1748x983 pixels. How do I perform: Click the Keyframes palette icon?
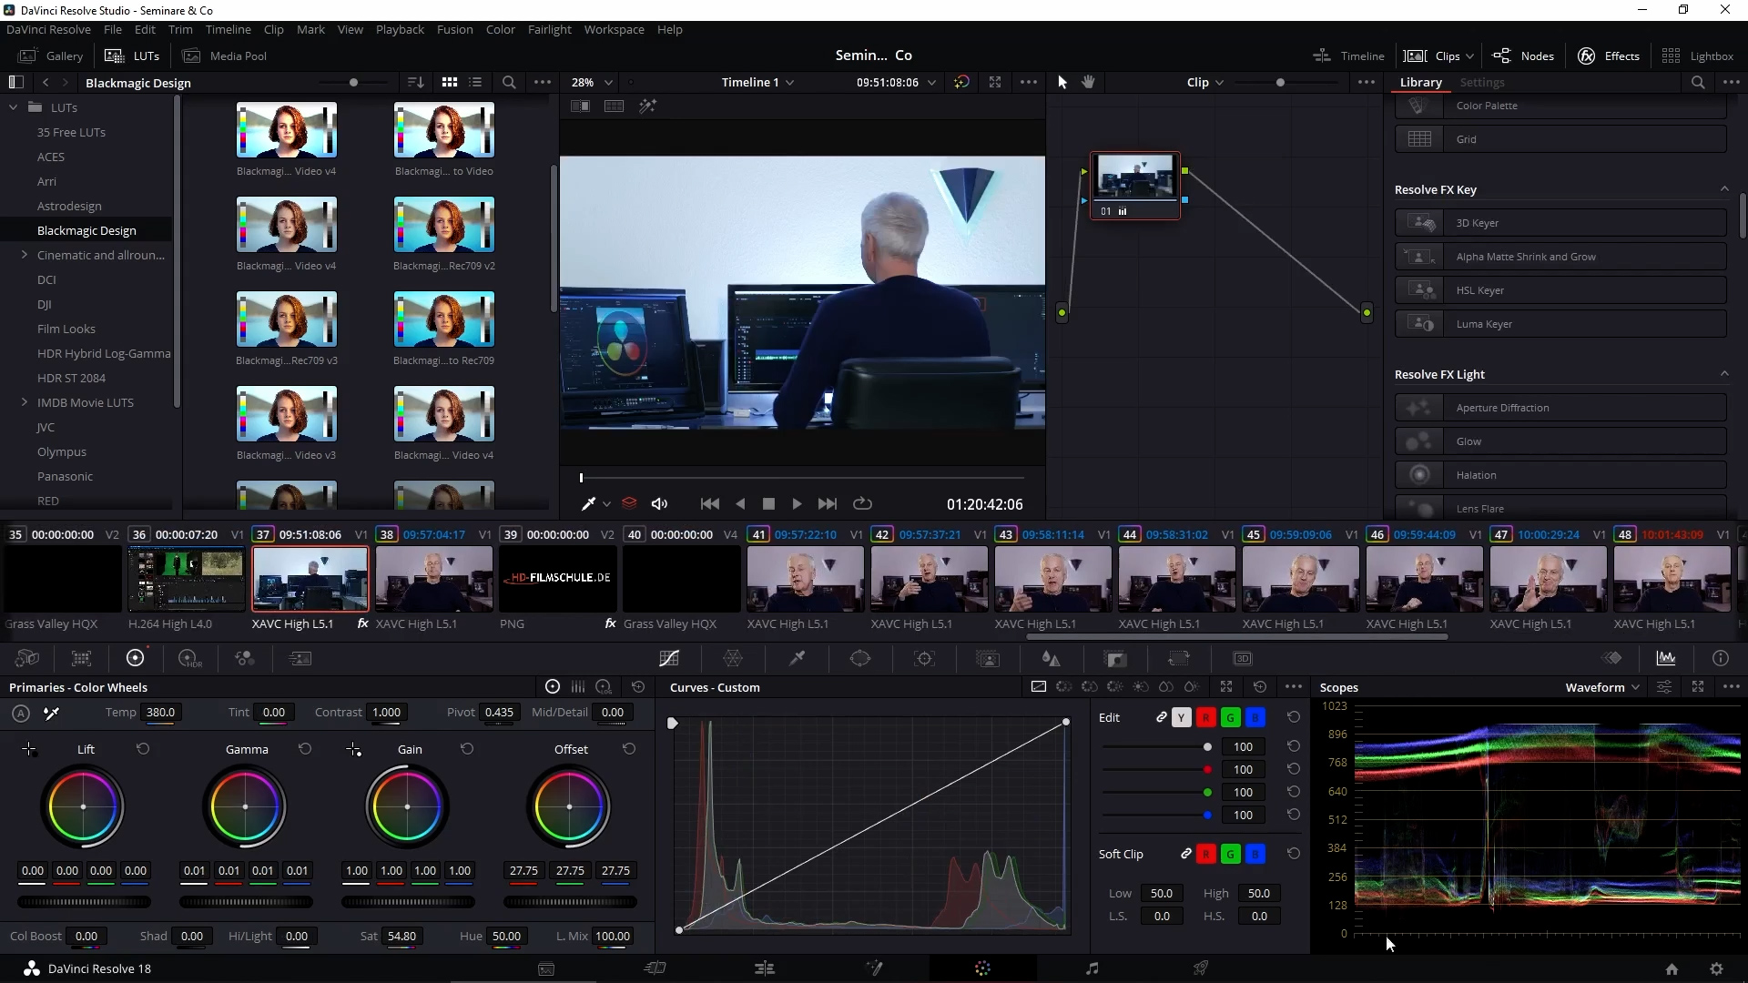pyautogui.click(x=1612, y=658)
